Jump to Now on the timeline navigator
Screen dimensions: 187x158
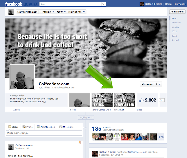(174, 18)
